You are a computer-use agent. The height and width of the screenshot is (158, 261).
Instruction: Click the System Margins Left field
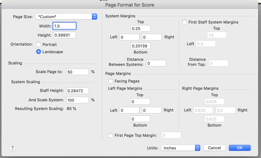(129, 37)
